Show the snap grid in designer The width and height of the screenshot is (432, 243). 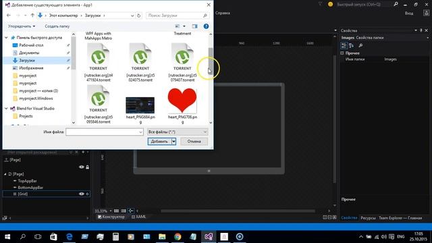pyautogui.click(x=116, y=211)
